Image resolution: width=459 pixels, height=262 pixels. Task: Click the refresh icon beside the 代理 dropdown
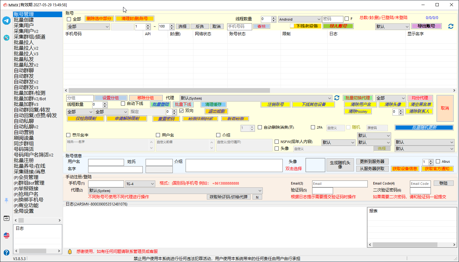[337, 98]
